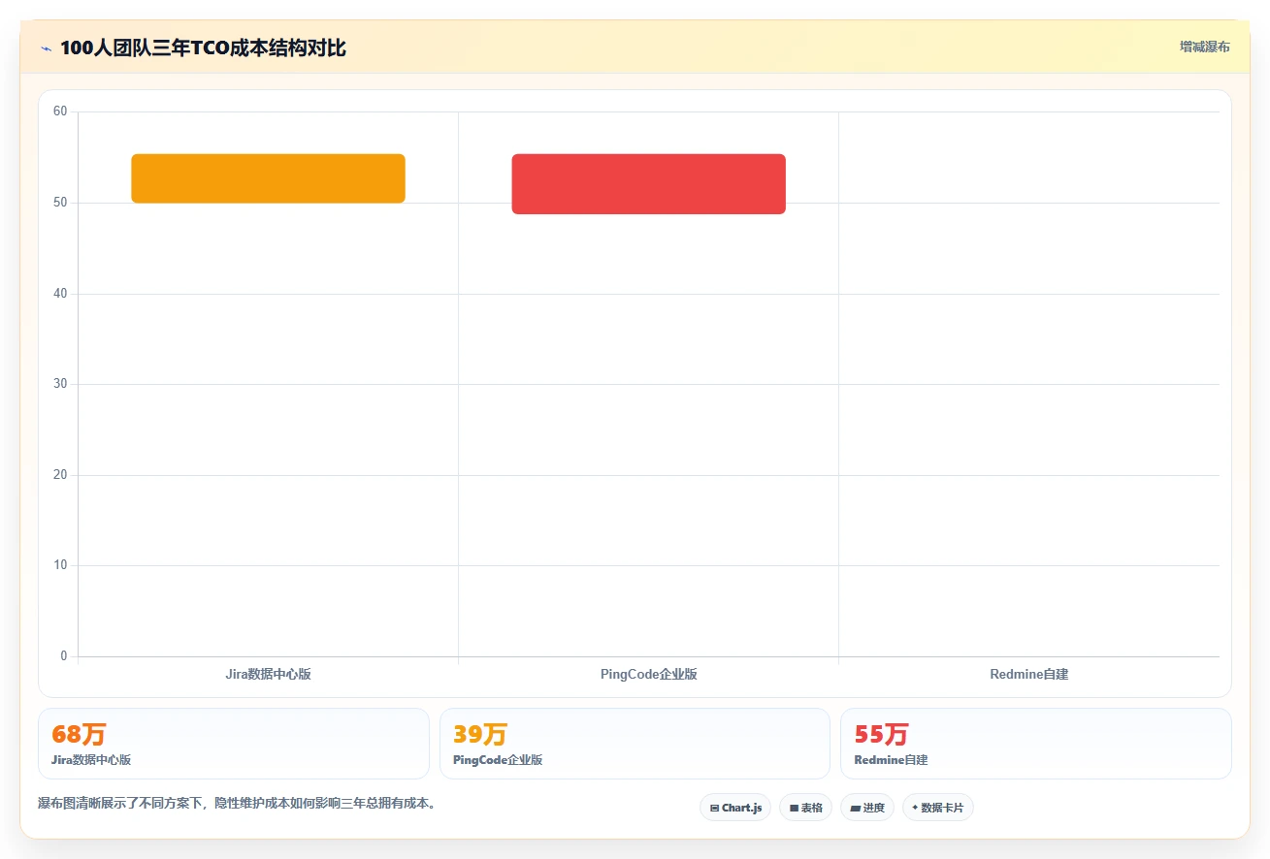Click the y-axis value 60
The height and width of the screenshot is (859, 1270).
point(60,111)
